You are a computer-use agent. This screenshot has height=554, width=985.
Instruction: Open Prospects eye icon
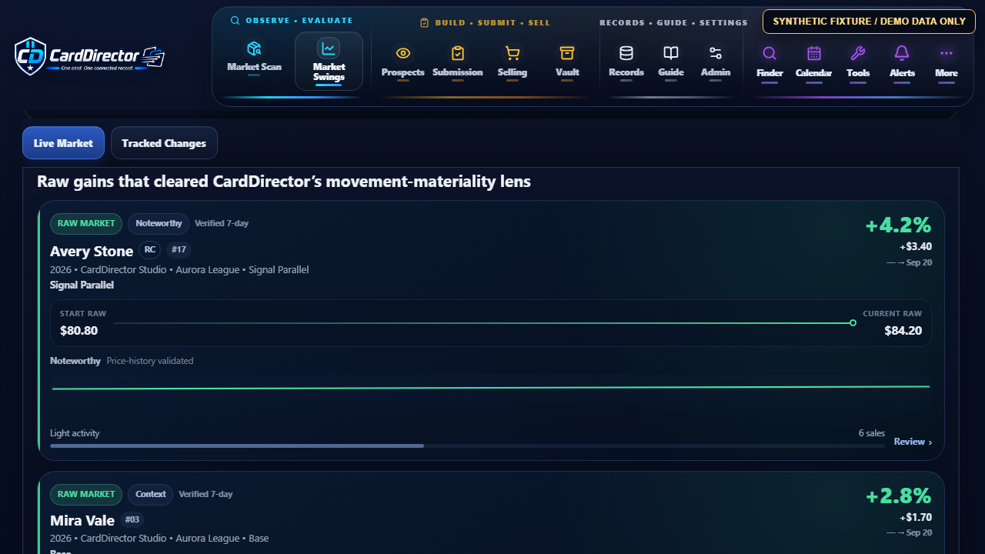point(402,53)
